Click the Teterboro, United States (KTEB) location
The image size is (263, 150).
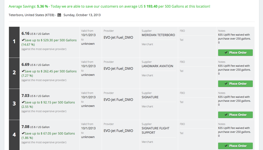pyautogui.click(x=31, y=15)
